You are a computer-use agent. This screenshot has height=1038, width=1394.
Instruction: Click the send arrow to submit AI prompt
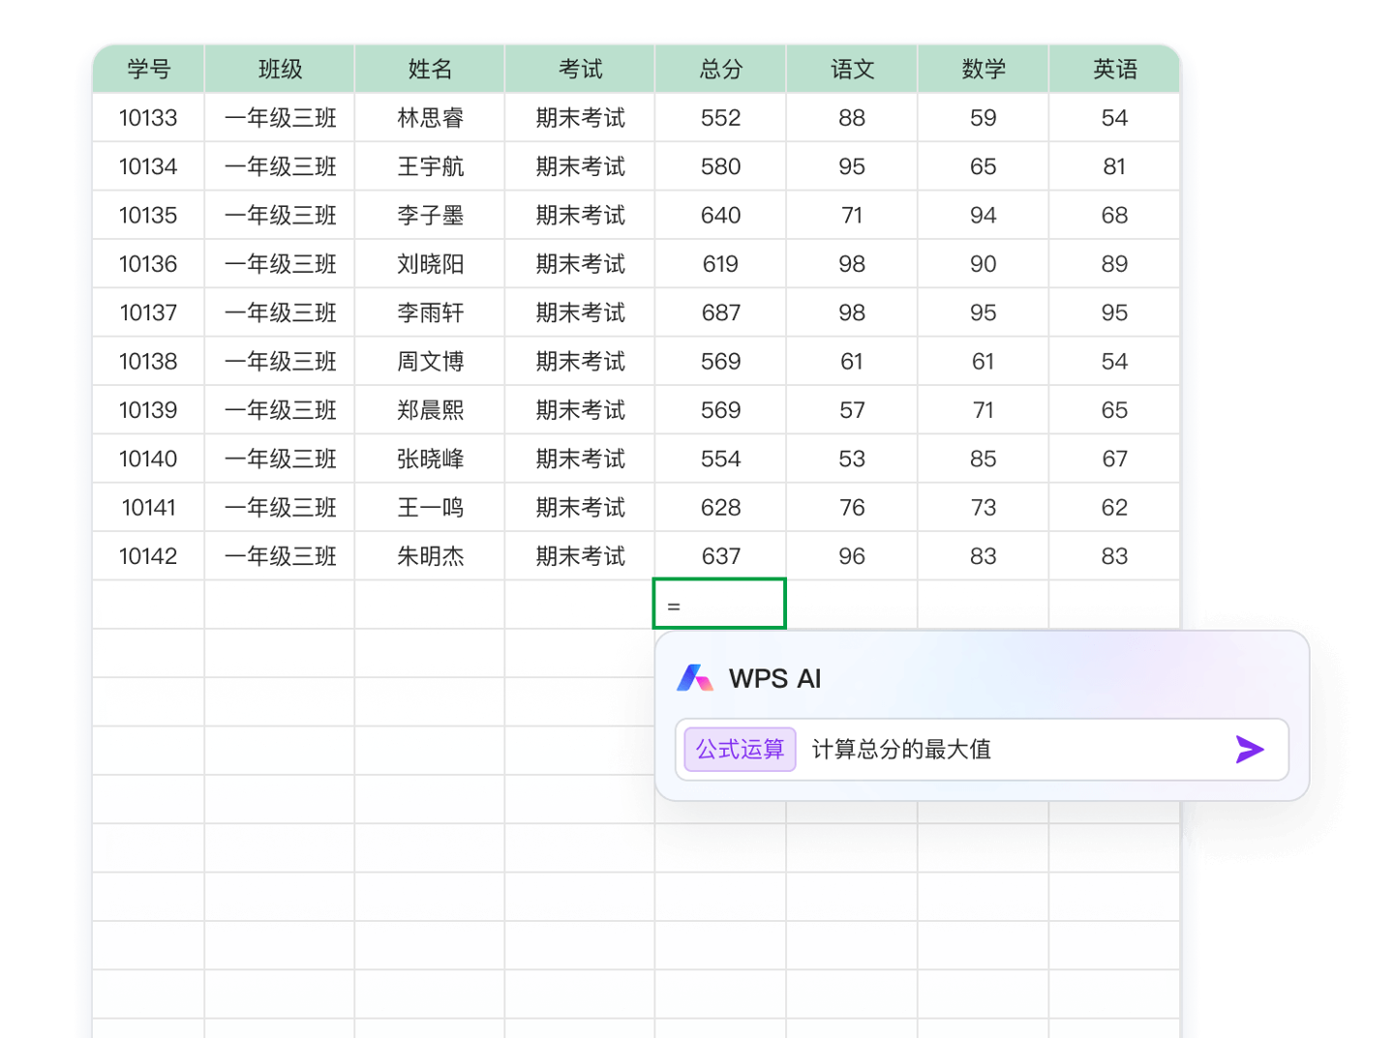1250,749
